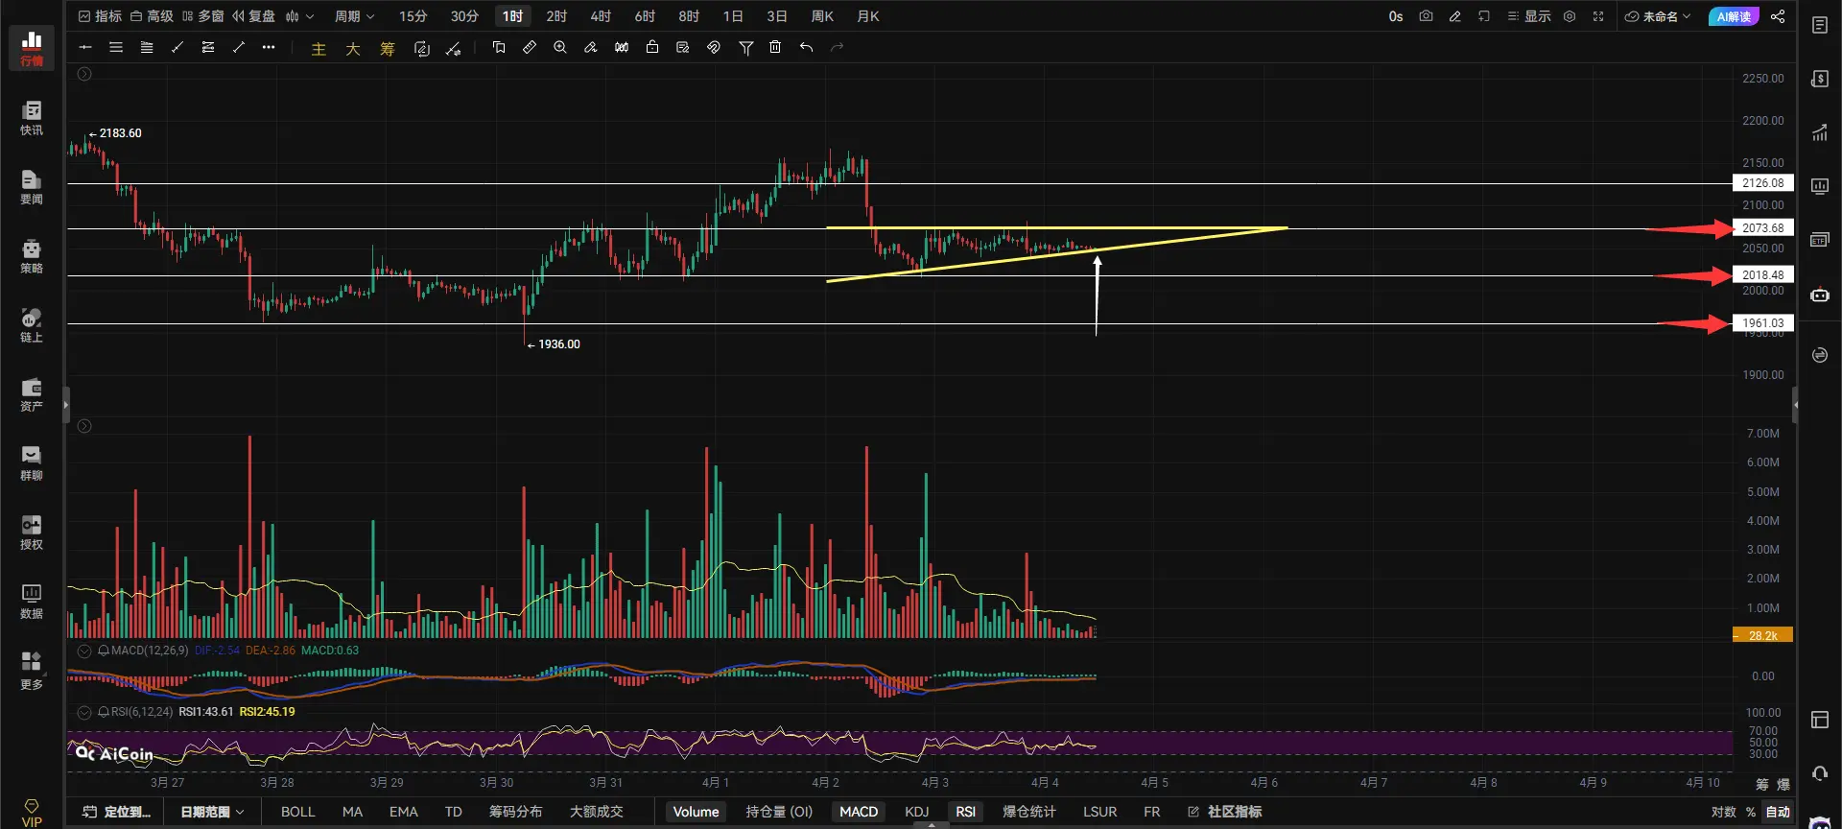Image resolution: width=1842 pixels, height=829 pixels.
Task: Select the horizontal line drawing tool
Action: point(85,47)
